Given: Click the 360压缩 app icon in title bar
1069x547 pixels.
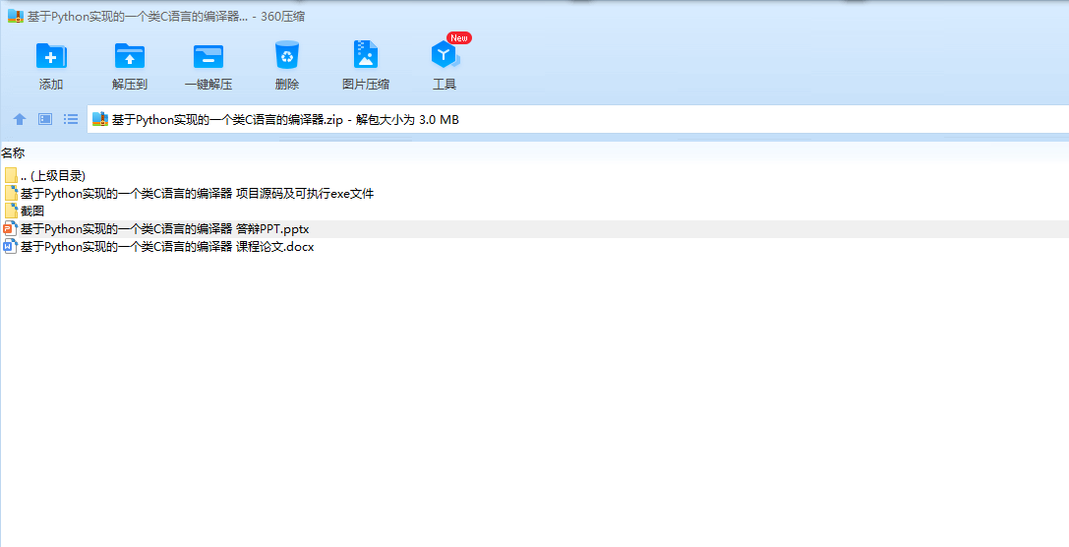Looking at the screenshot, I should [16, 17].
